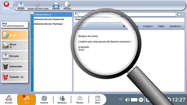Click the zoom out minus button
Image resolution: width=187 pixels, height=105 pixels.
[141, 100]
